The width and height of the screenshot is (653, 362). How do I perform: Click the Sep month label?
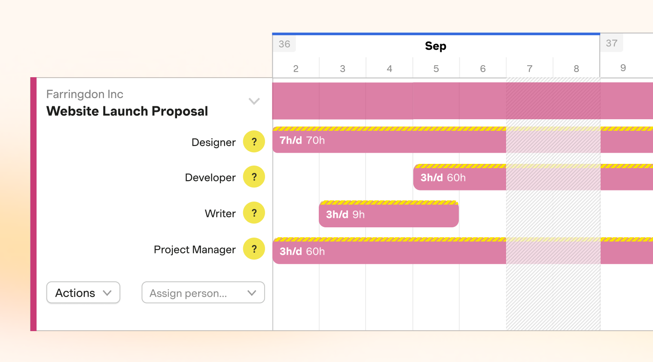(436, 46)
